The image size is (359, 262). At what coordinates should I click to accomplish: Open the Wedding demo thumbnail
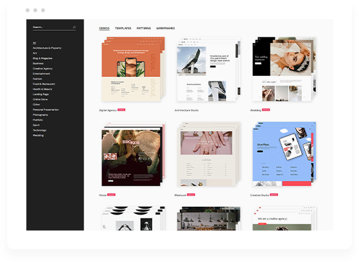284,69
